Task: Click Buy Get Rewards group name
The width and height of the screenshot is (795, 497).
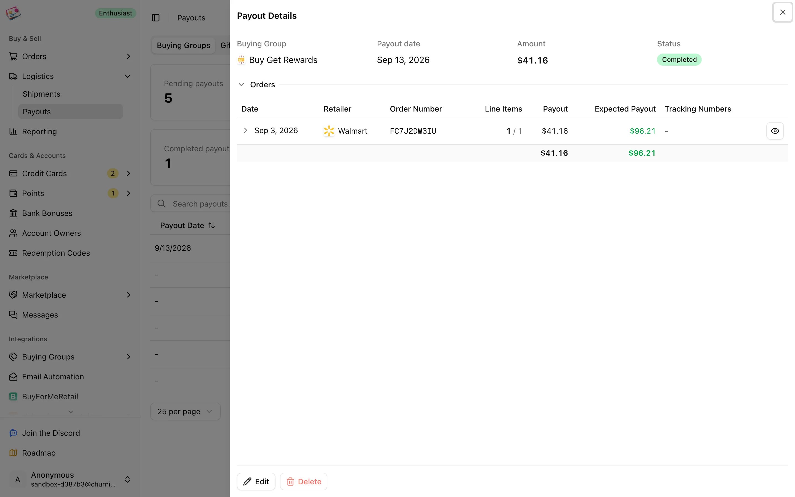Action: pos(283,60)
